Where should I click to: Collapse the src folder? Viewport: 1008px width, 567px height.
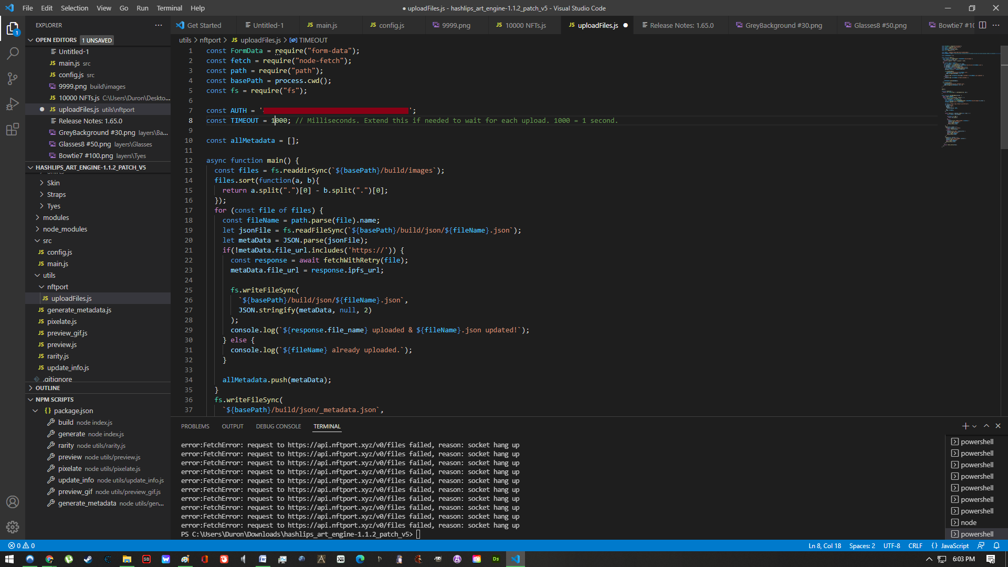tap(47, 240)
